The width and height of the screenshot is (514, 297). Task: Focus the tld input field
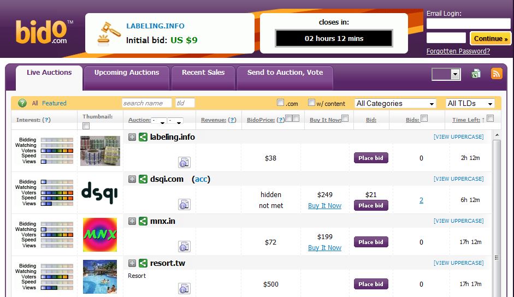tap(185, 103)
